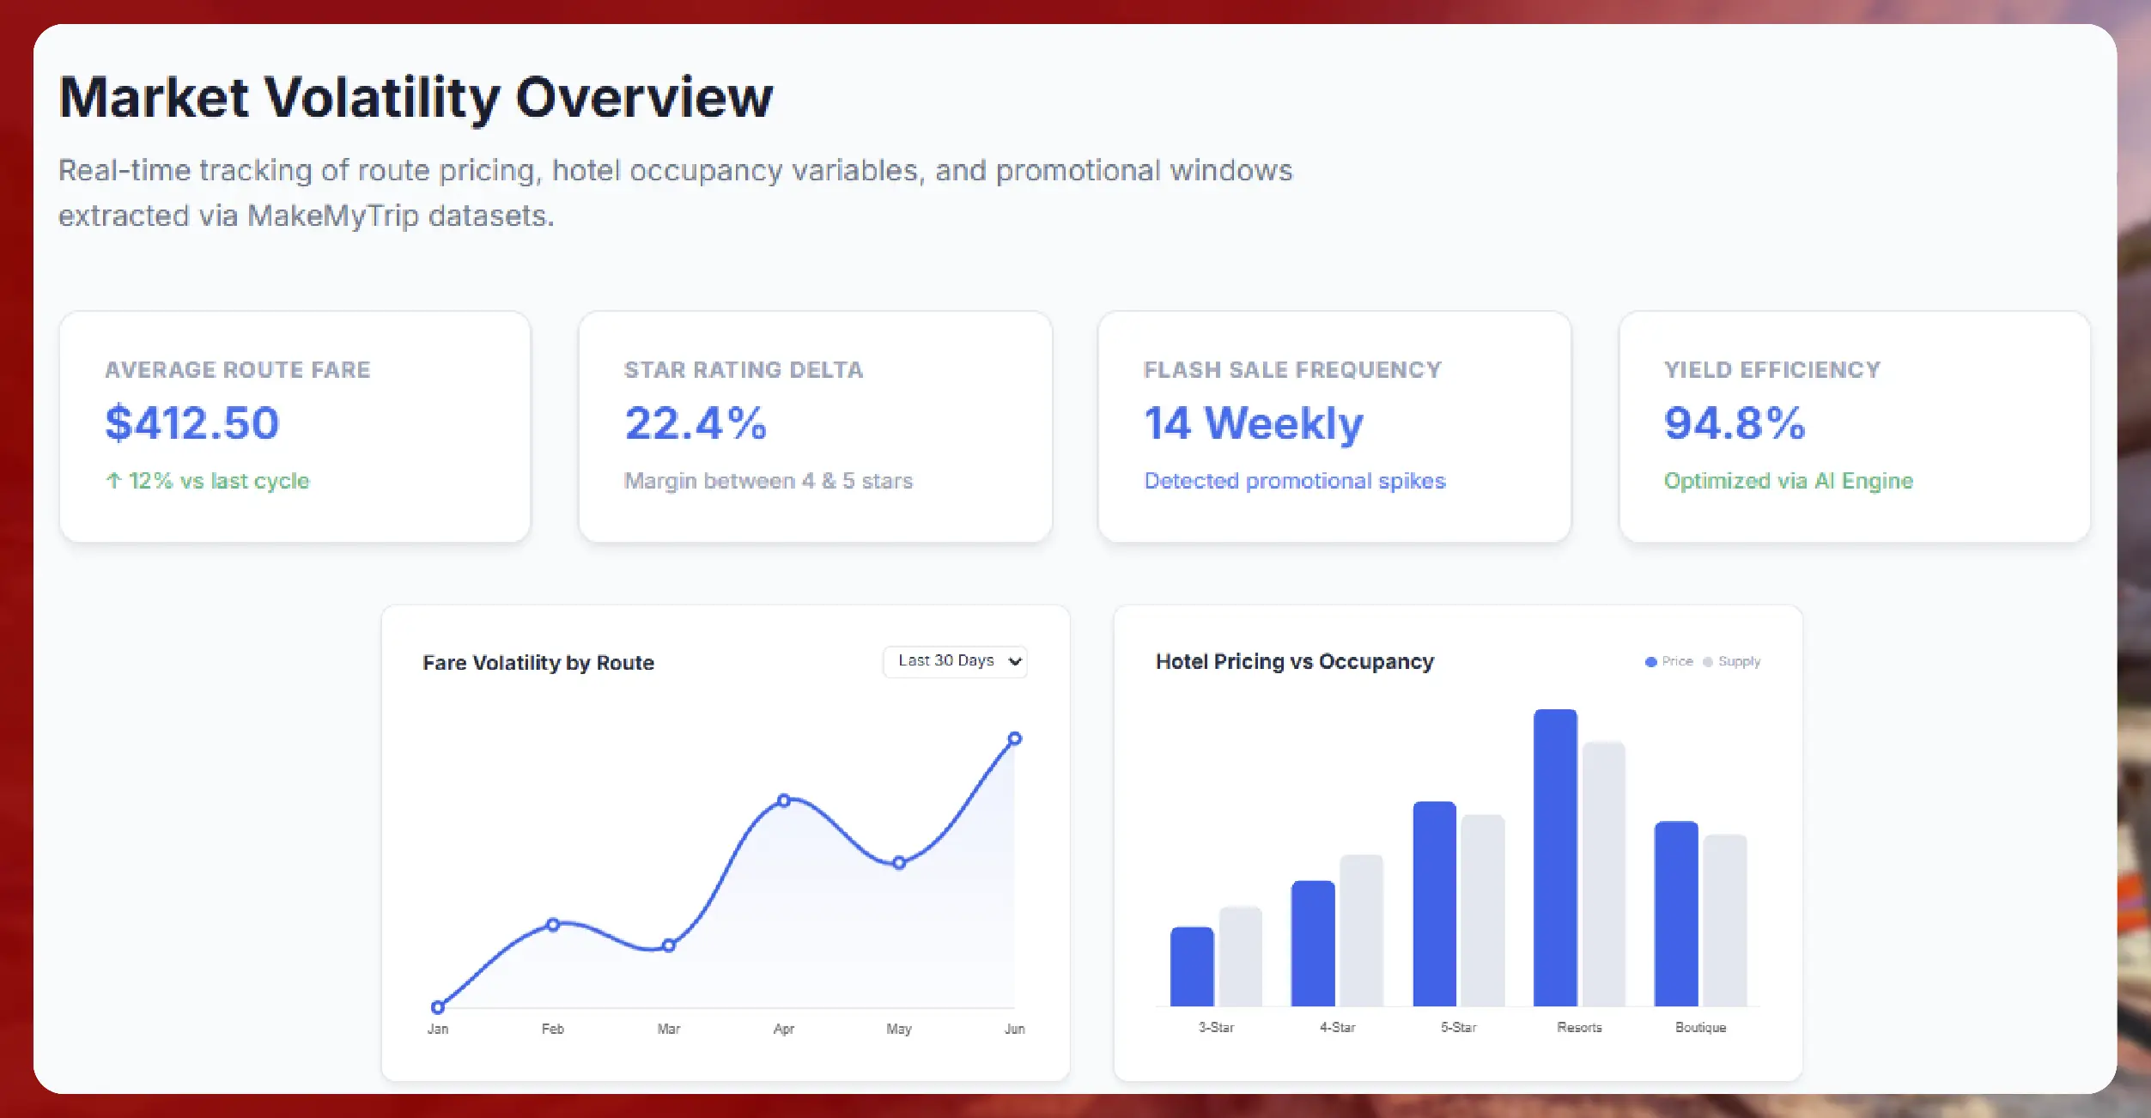Image resolution: width=2151 pixels, height=1118 pixels.
Task: Toggle the Price series in Hotel Pricing legend
Action: point(1670,661)
